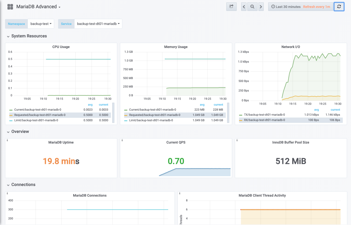Open the MariaDB Connections panel title
351x225 pixels.
[x=90, y=196]
